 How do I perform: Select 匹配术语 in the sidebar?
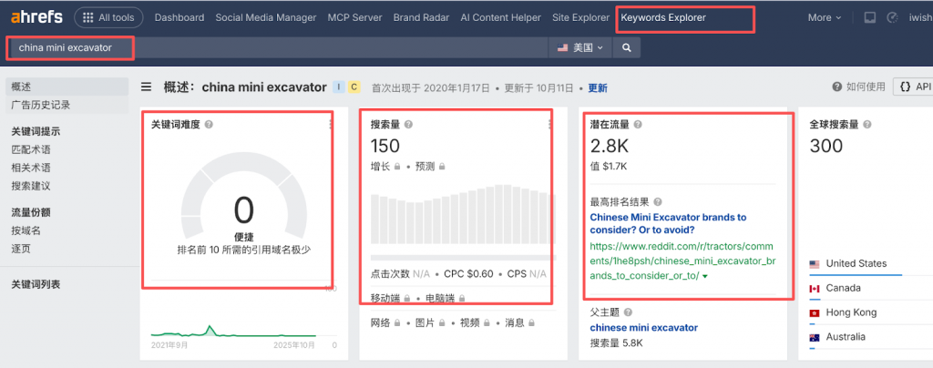click(30, 148)
